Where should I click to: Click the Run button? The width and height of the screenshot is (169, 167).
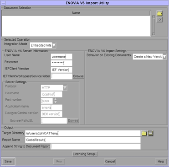[59, 162]
